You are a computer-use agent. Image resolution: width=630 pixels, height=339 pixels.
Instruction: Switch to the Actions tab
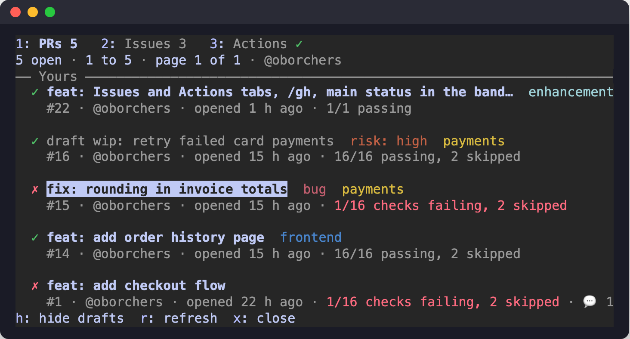256,44
